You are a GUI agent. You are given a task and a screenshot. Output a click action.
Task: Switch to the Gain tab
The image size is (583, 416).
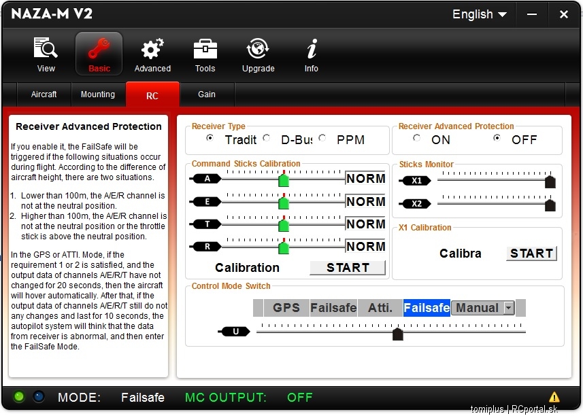pos(207,94)
